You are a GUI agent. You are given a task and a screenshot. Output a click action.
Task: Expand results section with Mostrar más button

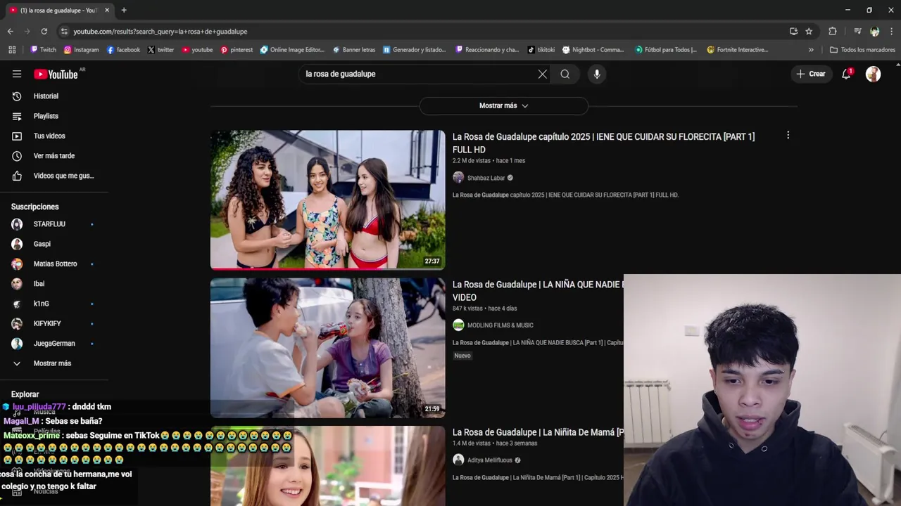click(504, 105)
